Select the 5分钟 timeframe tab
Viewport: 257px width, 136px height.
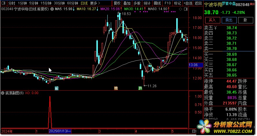click(34, 3)
